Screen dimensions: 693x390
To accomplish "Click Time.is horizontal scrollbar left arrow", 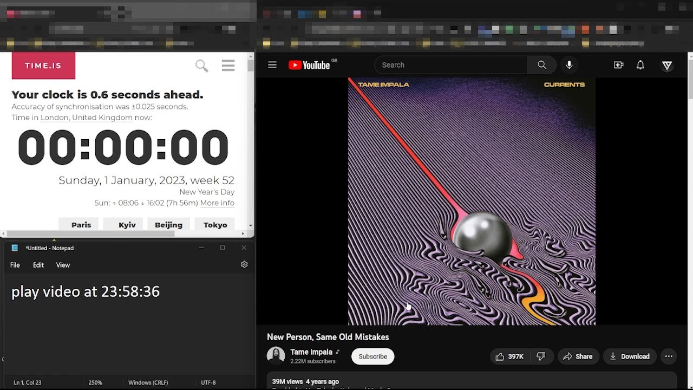I will point(3,234).
